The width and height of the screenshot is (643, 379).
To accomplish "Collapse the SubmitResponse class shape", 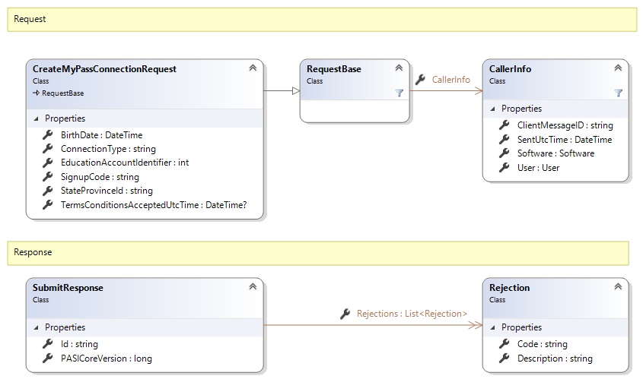I will (x=252, y=287).
